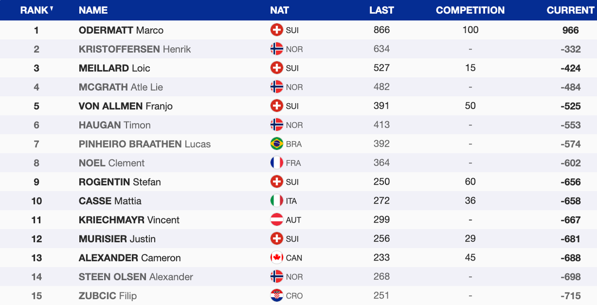597x305 pixels.
Task: Open ODERMATT Marco athlete link
Action: click(121, 30)
